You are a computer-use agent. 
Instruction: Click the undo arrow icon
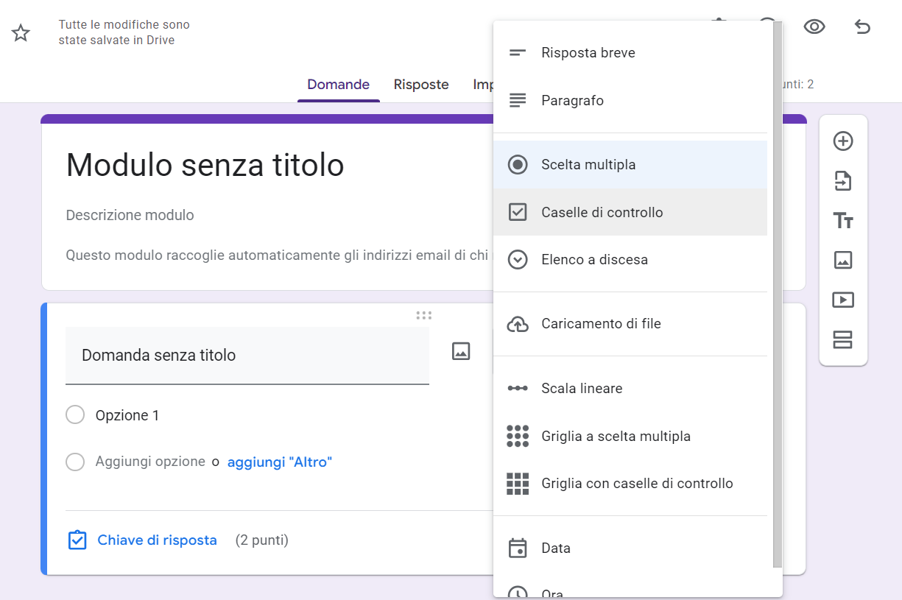862,27
